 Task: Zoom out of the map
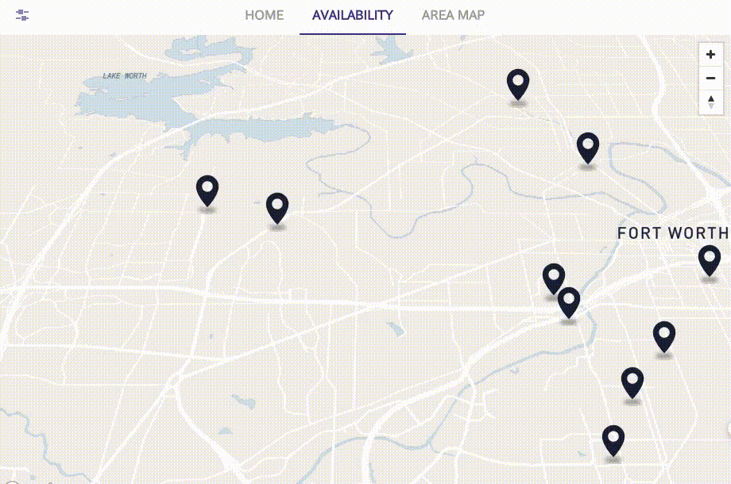(x=710, y=79)
